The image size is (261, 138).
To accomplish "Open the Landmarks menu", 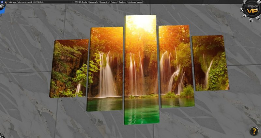I will [94, 2].
